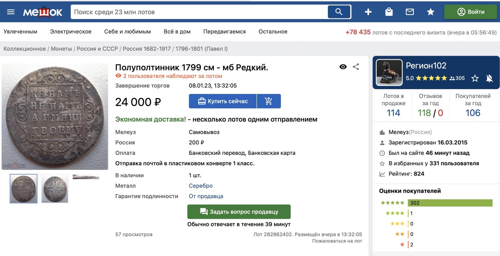Viewport: 500px width, 256px height.
Task: Add lot to cart icon button
Action: [x=268, y=101]
